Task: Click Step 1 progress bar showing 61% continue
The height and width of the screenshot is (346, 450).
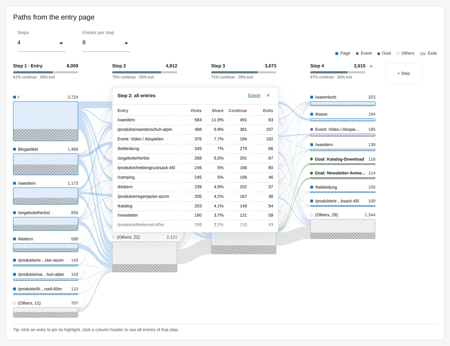Action: click(46, 72)
